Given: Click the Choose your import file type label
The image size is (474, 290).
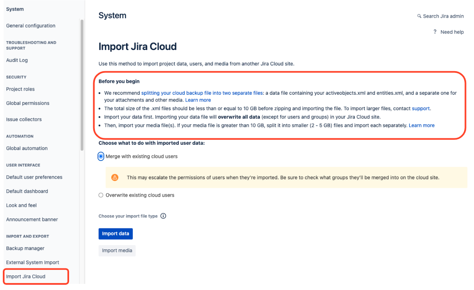Looking at the screenshot, I should pyautogui.click(x=128, y=216).
